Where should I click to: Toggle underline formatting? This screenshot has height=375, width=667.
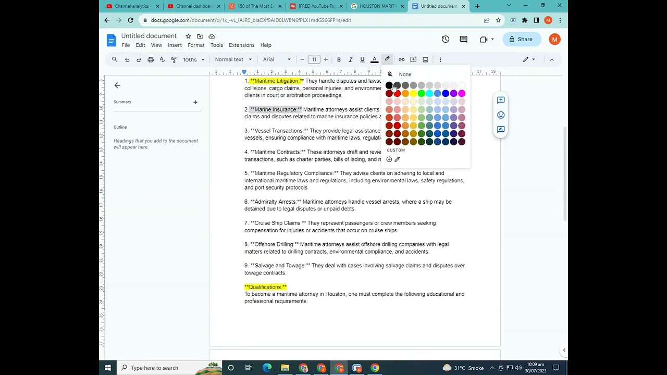tap(362, 59)
